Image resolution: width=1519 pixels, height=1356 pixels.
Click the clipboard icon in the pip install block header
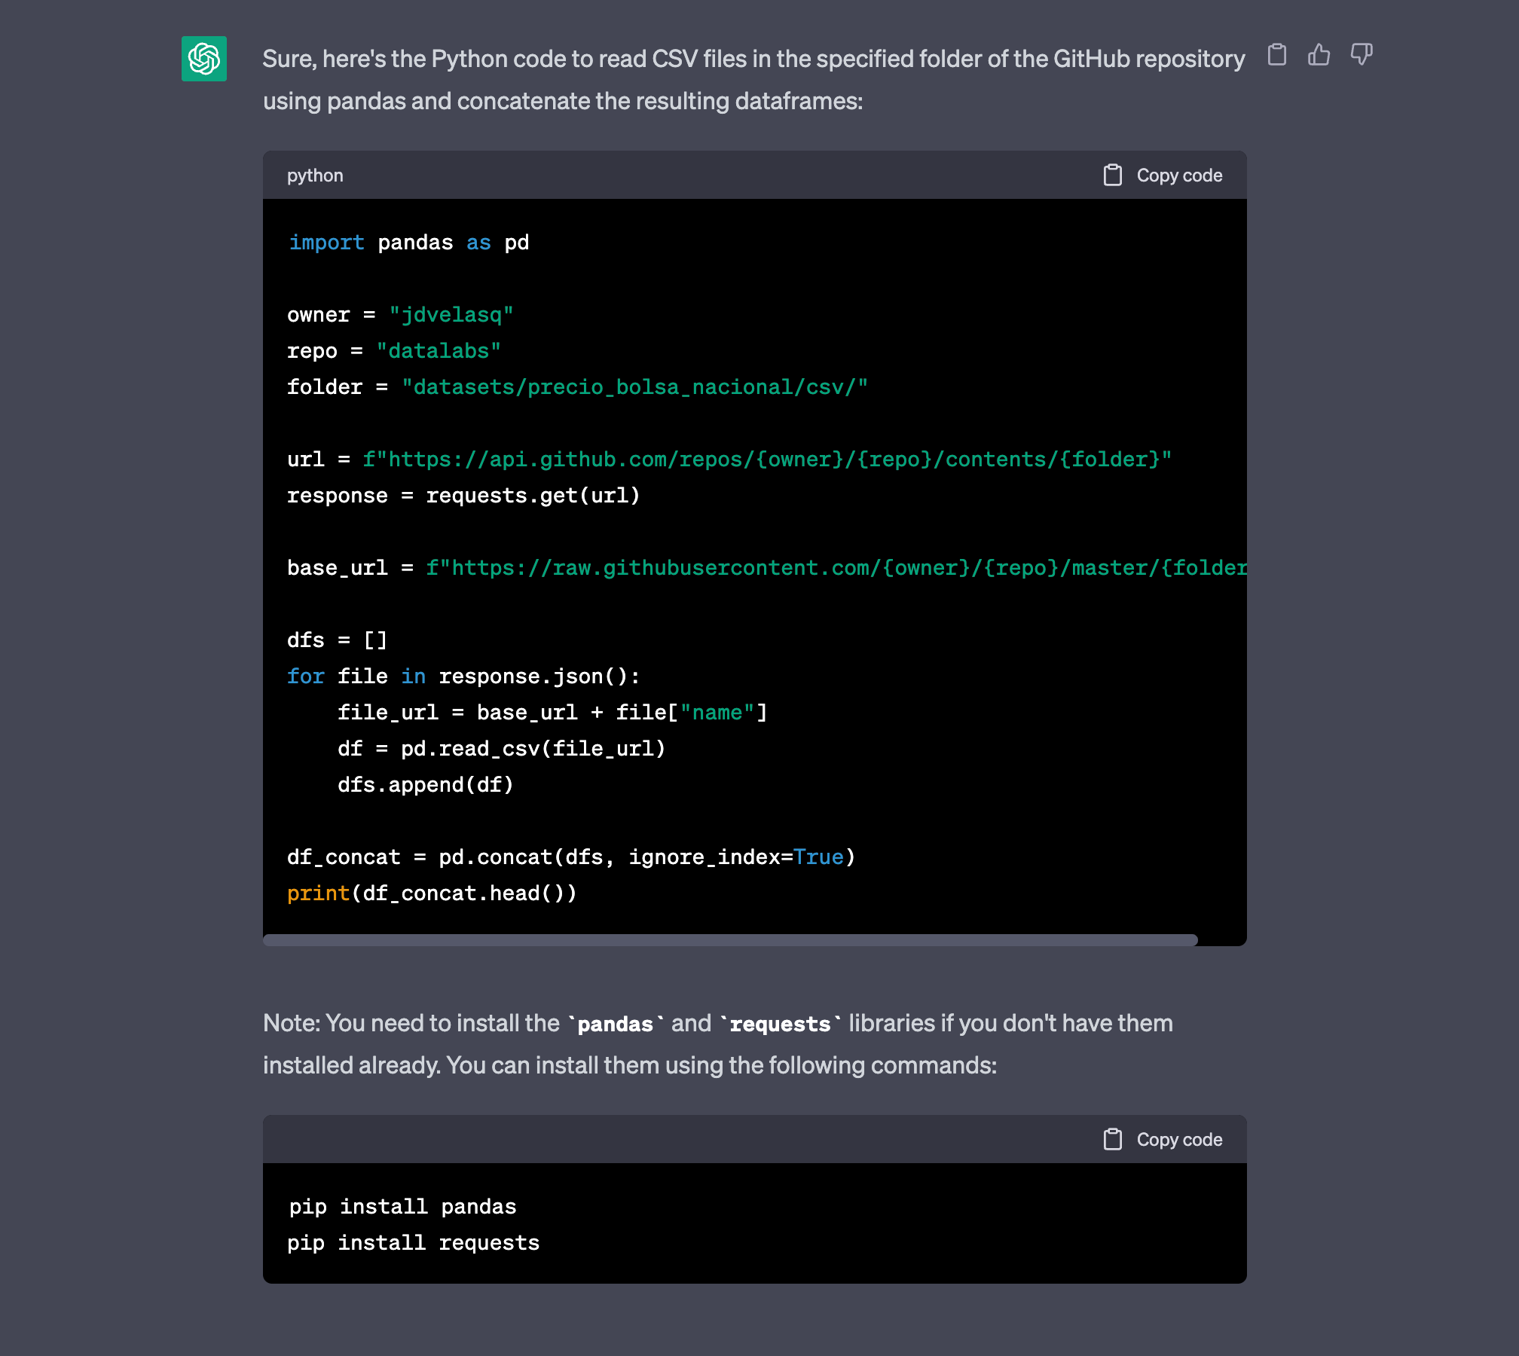(1113, 1140)
